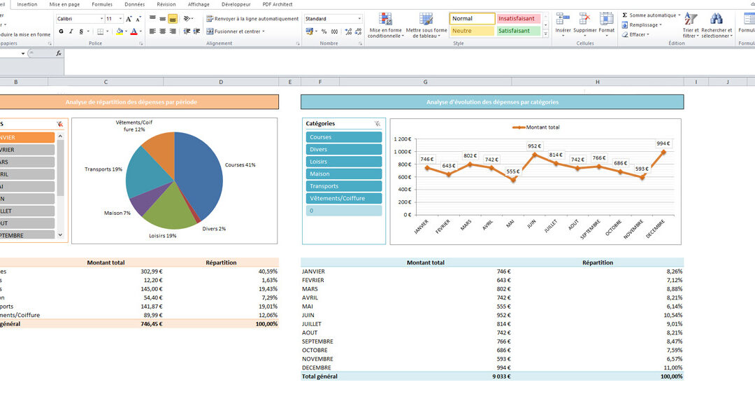
Task: Toggle bottom vertical alignment (highlighted)
Action: click(173, 19)
